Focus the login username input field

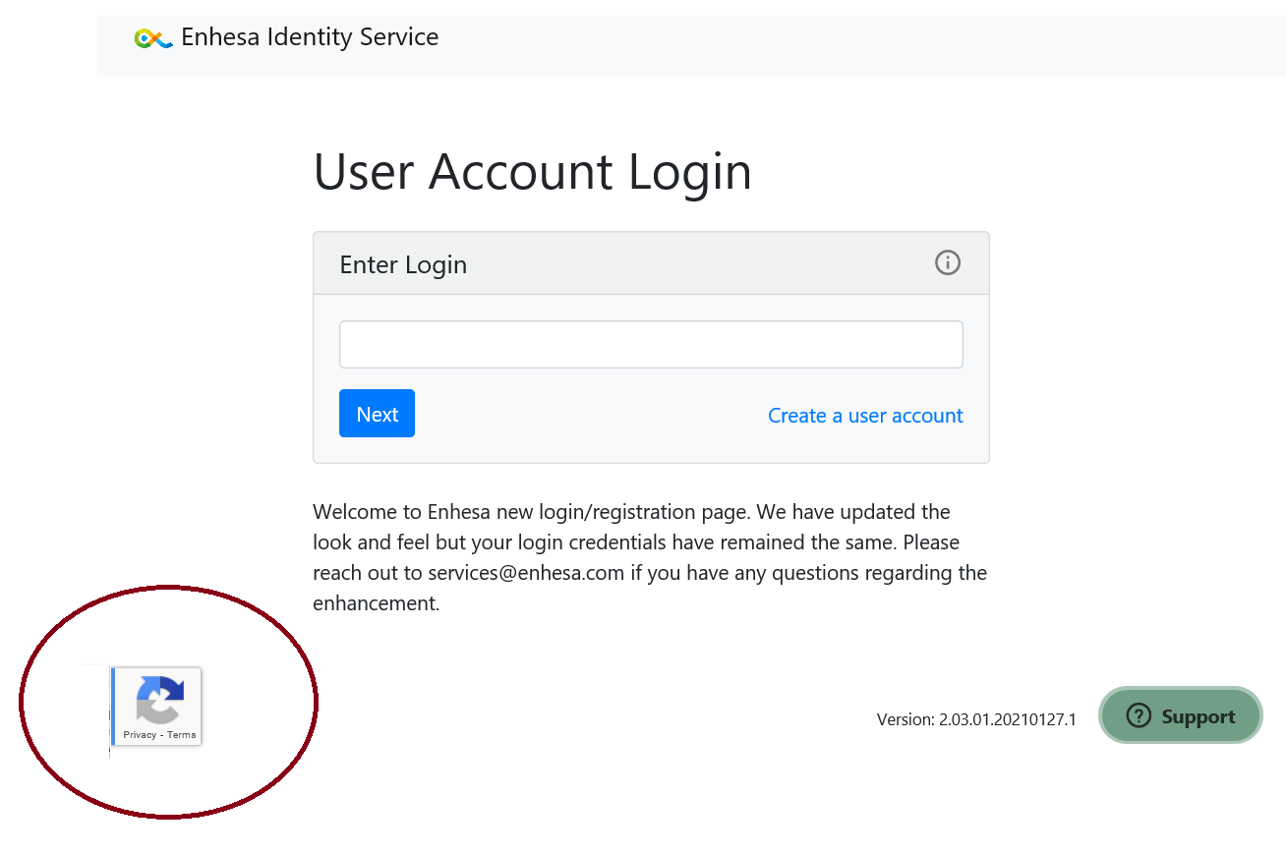click(651, 345)
